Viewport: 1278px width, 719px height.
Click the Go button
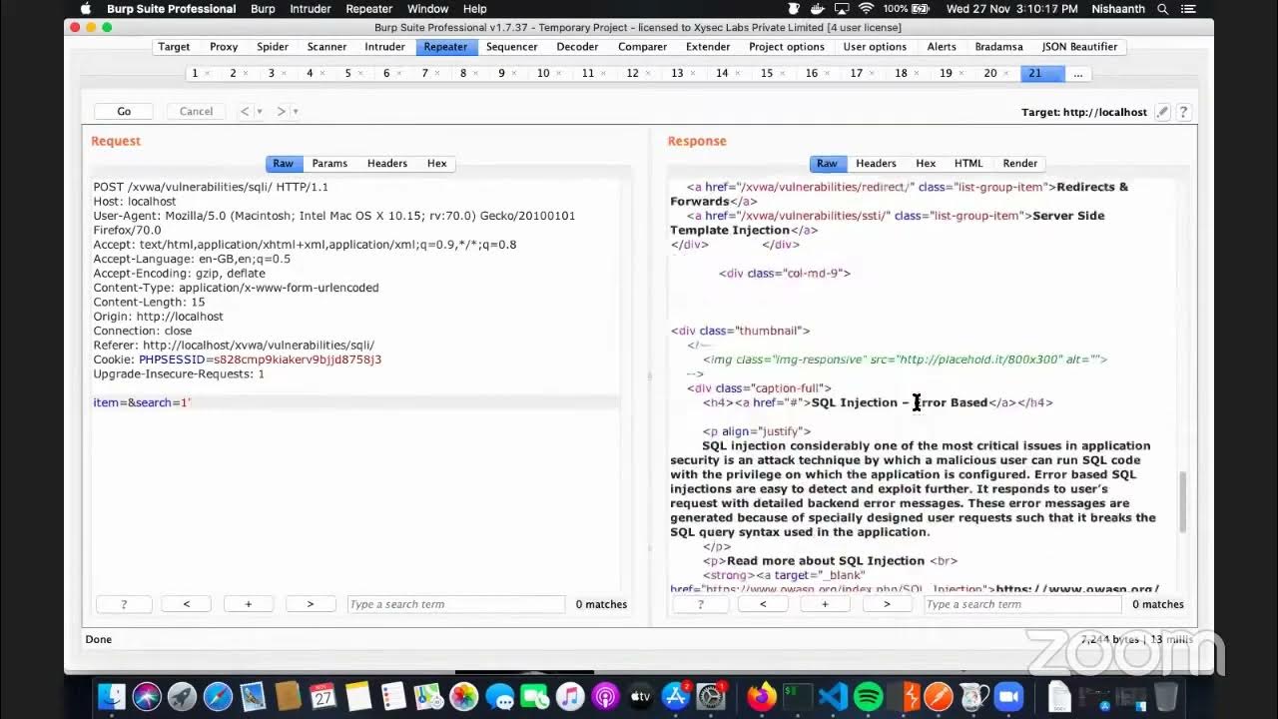pos(124,112)
